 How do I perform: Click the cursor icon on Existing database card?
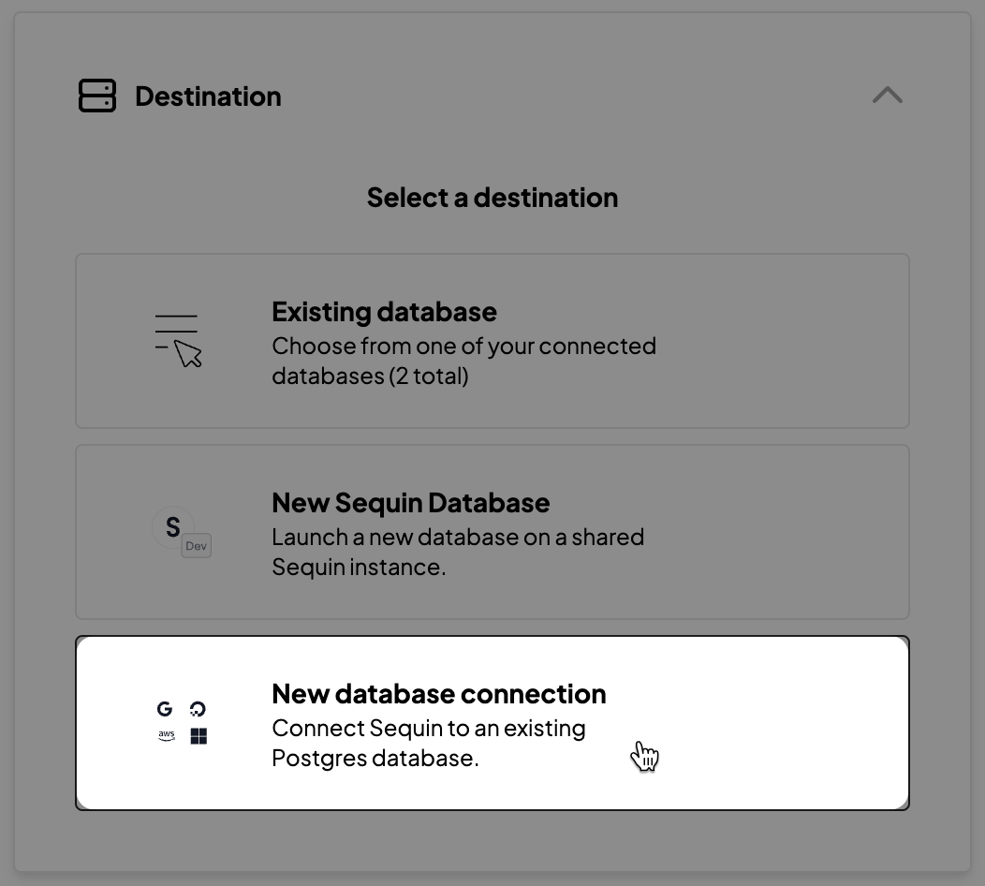178,335
